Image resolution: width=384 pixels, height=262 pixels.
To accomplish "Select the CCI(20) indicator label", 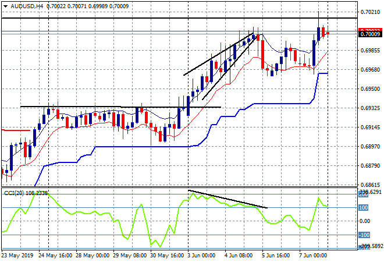I will [x=14, y=193].
